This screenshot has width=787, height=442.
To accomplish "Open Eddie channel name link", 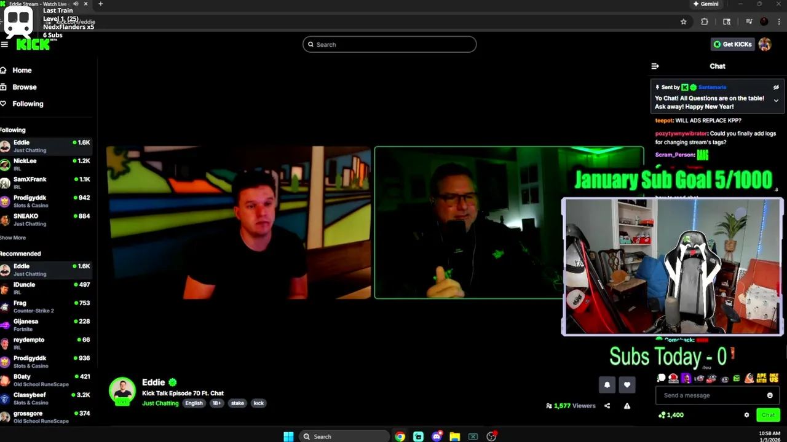I will pos(153,382).
